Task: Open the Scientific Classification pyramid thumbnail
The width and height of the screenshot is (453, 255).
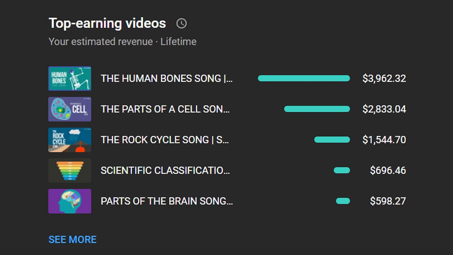Action: (70, 171)
